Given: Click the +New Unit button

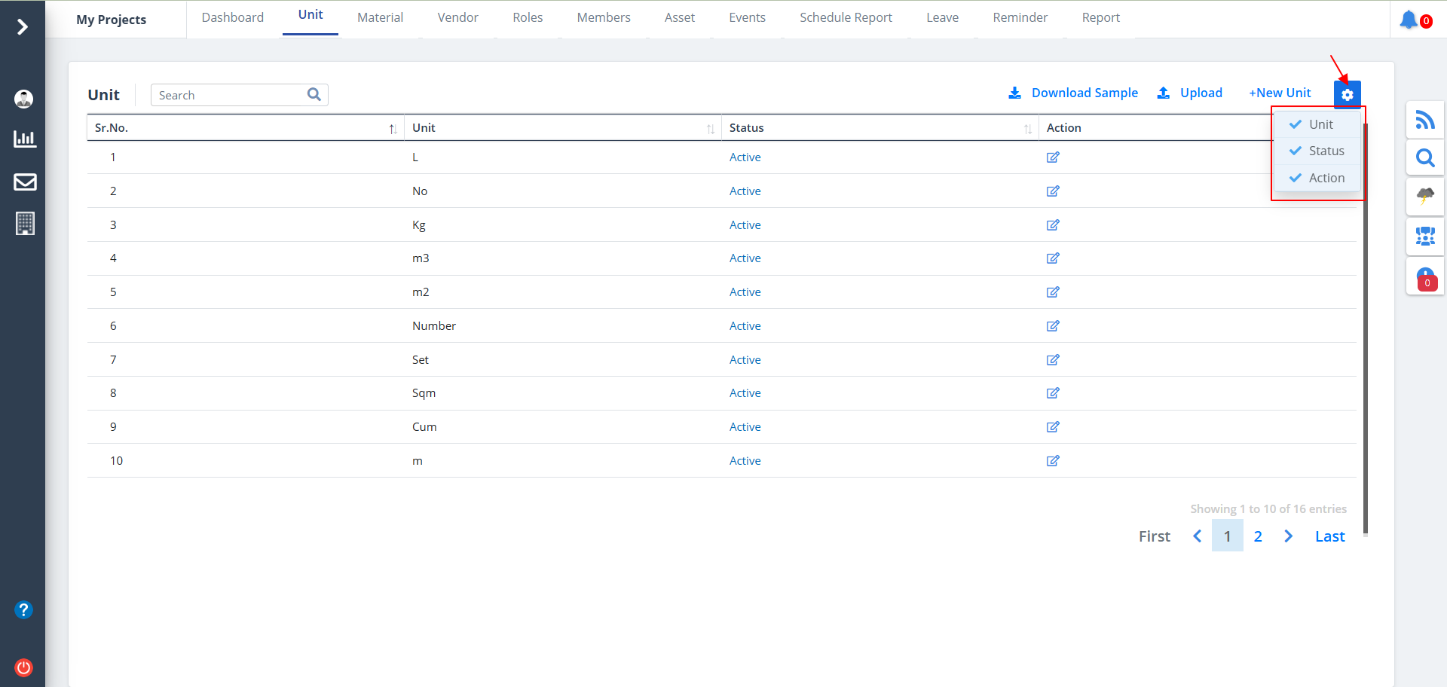Looking at the screenshot, I should pos(1280,93).
